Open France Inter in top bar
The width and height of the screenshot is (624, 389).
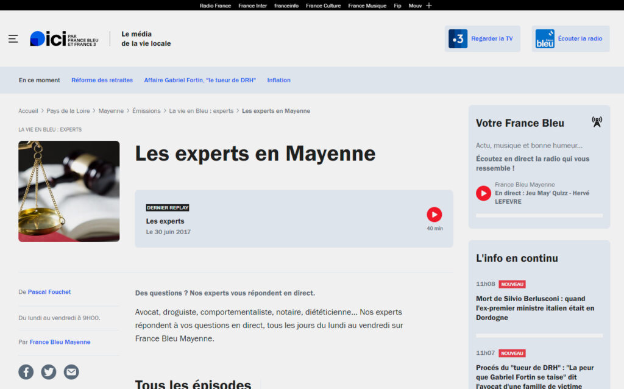pyautogui.click(x=253, y=5)
